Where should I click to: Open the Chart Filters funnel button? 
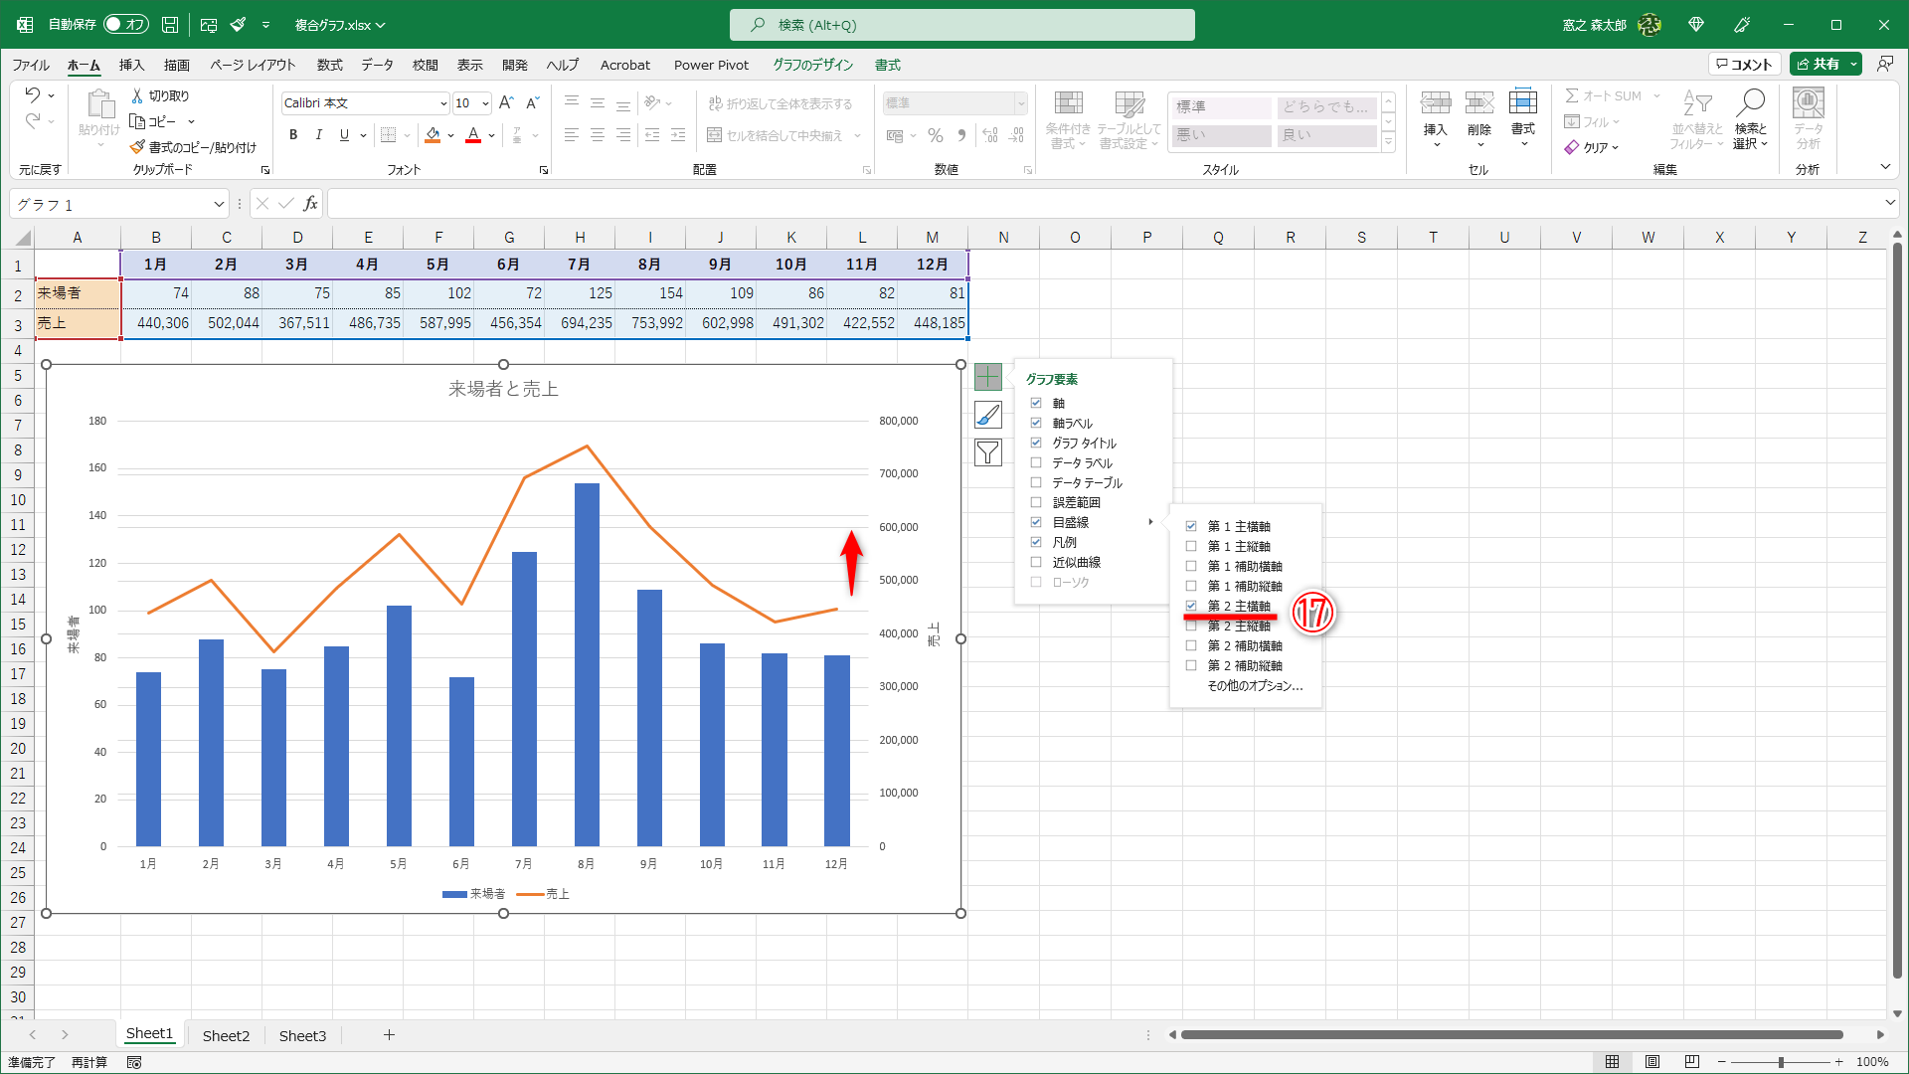pos(987,453)
